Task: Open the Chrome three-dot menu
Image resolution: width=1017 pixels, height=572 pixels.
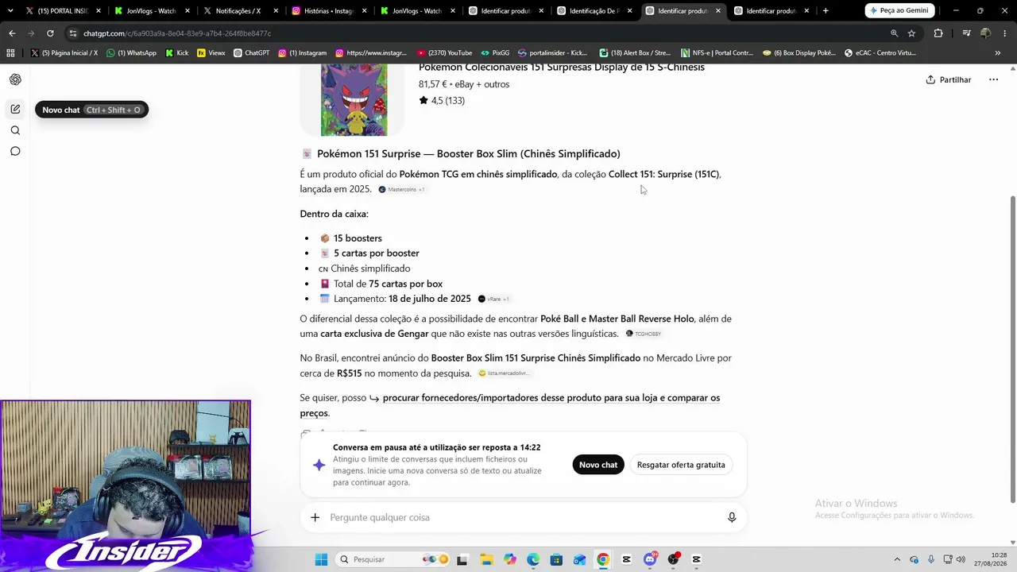Action: (1005, 33)
